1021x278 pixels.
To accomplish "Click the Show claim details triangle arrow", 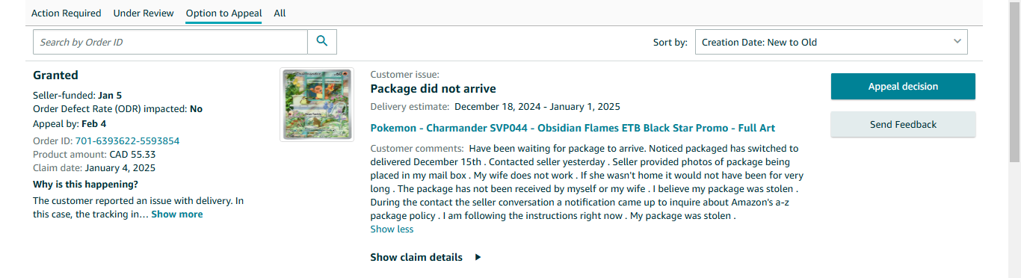I will 478,257.
